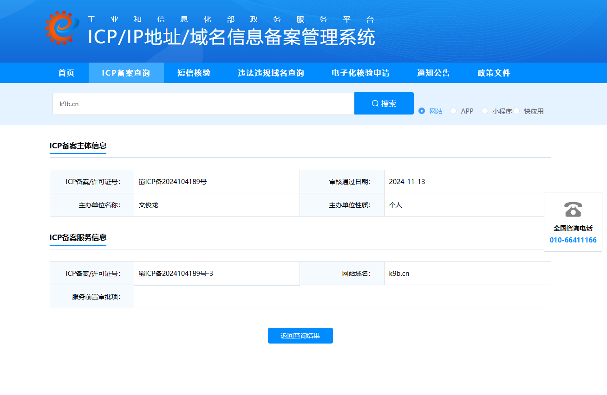The image size is (607, 395).
Task: Enable the 快应用 option
Action: 516,111
